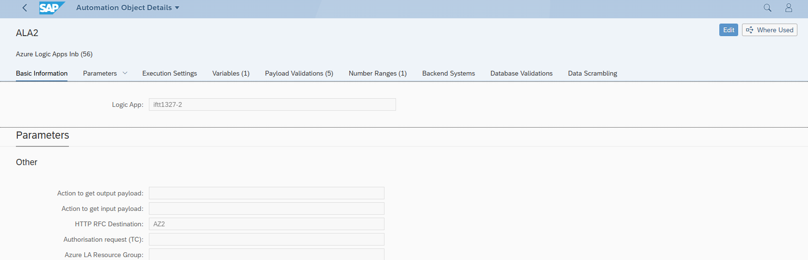This screenshot has width=808, height=260.
Task: Click Action to get output payload field
Action: (x=266, y=193)
